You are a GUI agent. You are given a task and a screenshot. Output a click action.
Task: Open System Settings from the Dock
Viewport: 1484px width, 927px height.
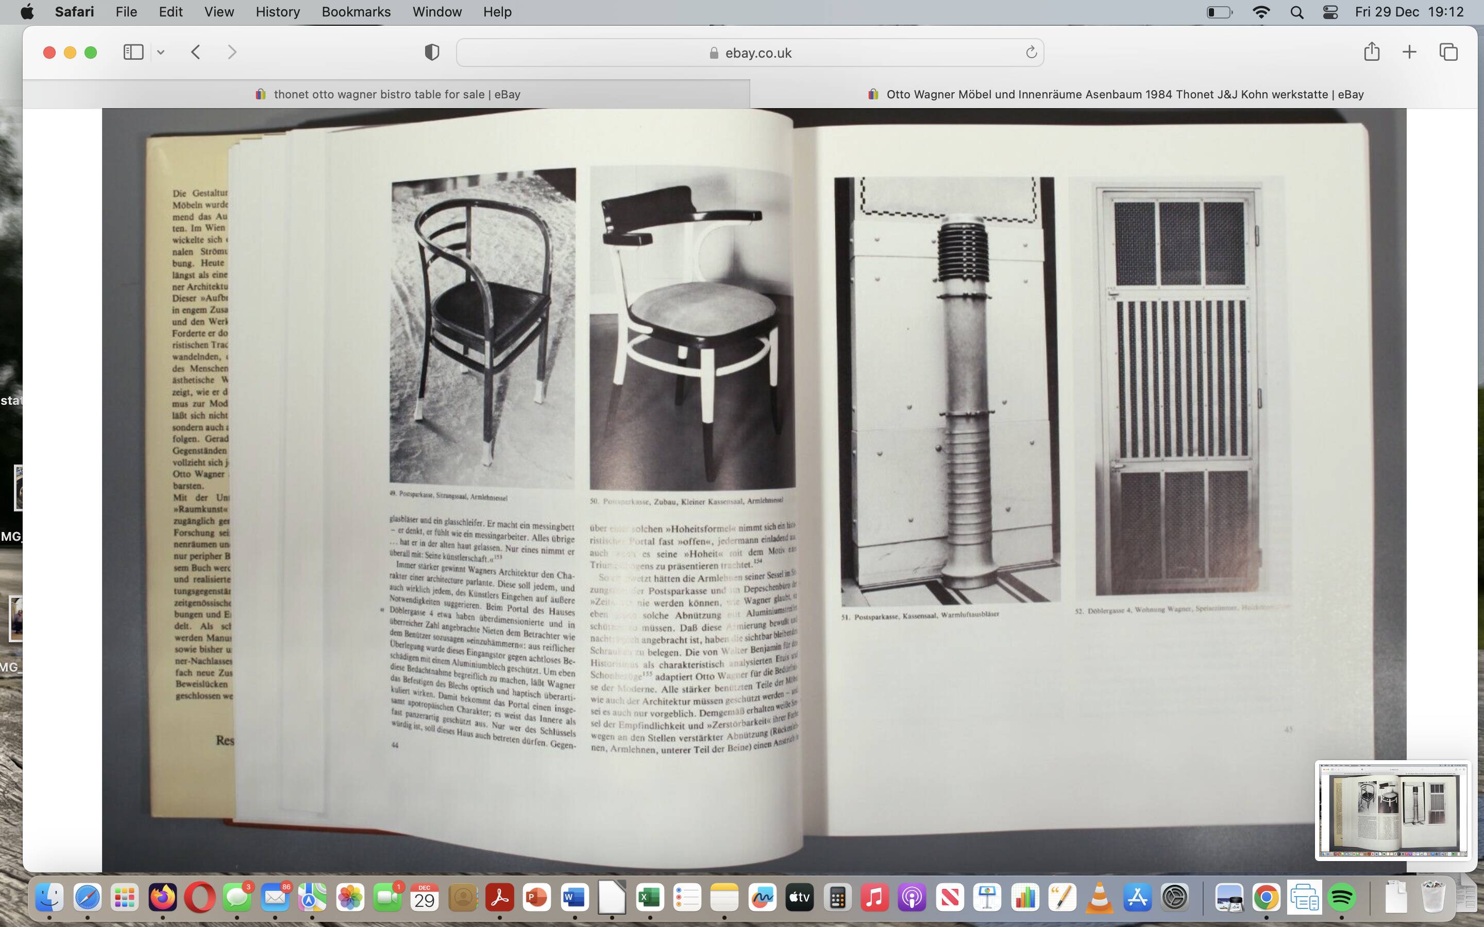coord(1175,898)
